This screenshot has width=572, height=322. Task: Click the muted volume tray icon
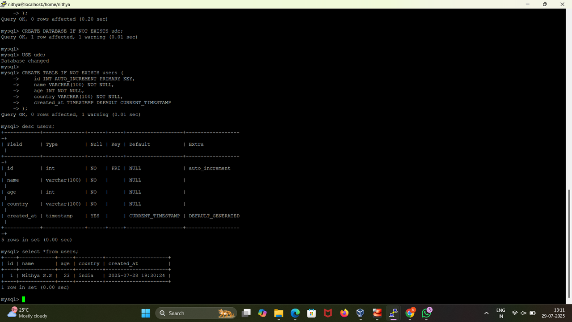pos(524,313)
